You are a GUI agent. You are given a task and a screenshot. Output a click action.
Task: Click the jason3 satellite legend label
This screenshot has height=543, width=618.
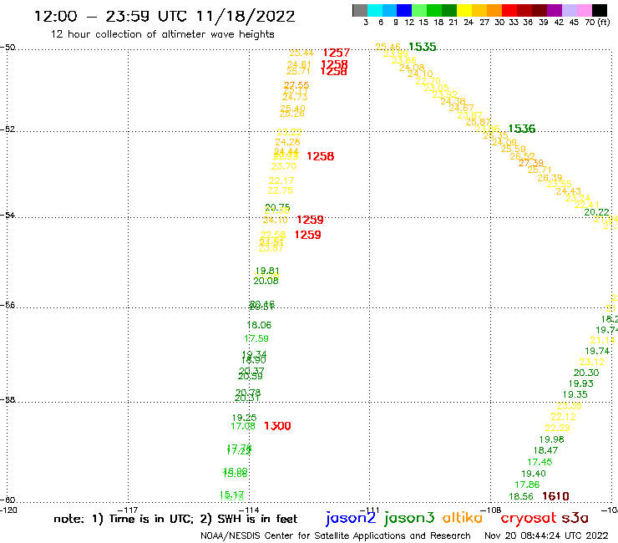coord(409,518)
